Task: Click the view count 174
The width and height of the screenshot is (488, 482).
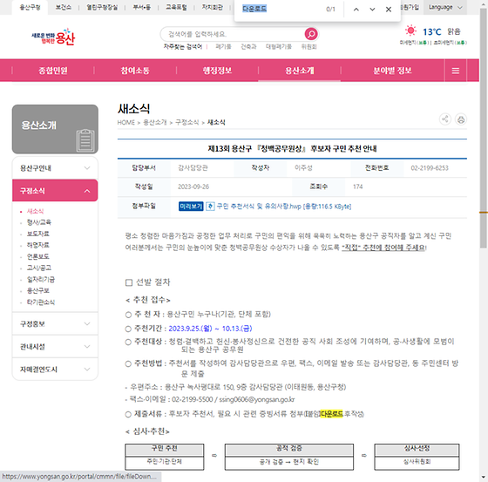Action: pyautogui.click(x=357, y=187)
